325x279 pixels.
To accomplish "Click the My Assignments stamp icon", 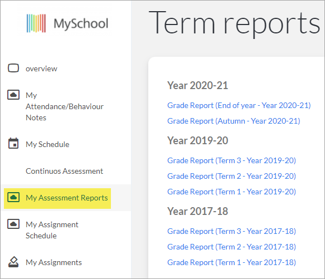I will [x=13, y=262].
